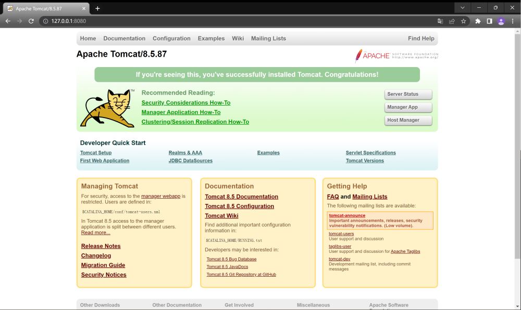This screenshot has width=521, height=310.
Task: Open Clustering/Session Replication How-To link
Action: (x=195, y=122)
